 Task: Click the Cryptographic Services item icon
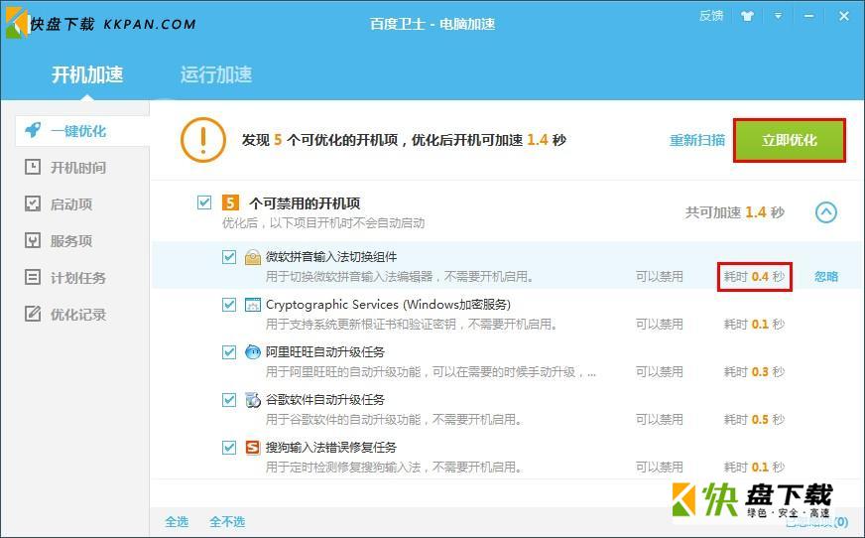(253, 305)
